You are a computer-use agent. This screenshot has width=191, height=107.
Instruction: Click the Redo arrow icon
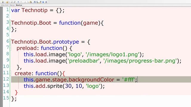click(21, 2)
